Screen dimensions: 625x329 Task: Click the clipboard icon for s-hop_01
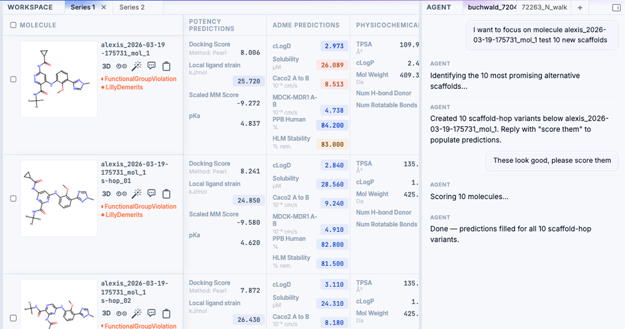[x=166, y=193]
